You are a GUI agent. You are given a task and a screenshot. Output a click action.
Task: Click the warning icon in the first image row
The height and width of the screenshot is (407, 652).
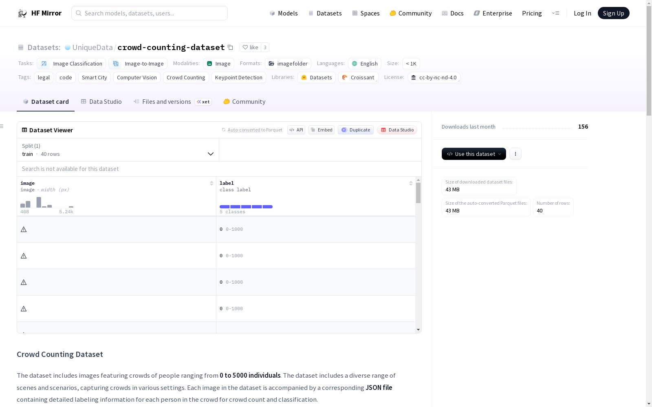(x=24, y=230)
